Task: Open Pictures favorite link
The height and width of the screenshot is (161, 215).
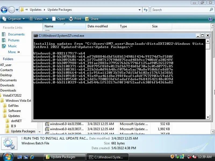Action: [11, 40]
